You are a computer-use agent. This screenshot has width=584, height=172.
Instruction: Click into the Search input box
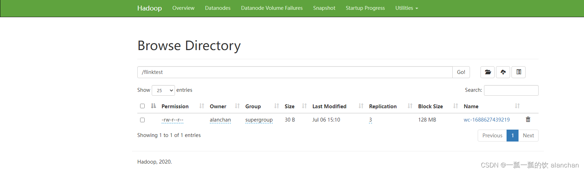511,90
